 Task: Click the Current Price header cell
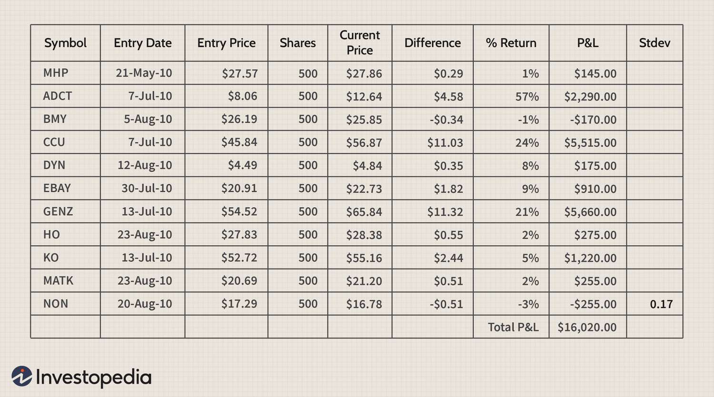click(x=360, y=43)
